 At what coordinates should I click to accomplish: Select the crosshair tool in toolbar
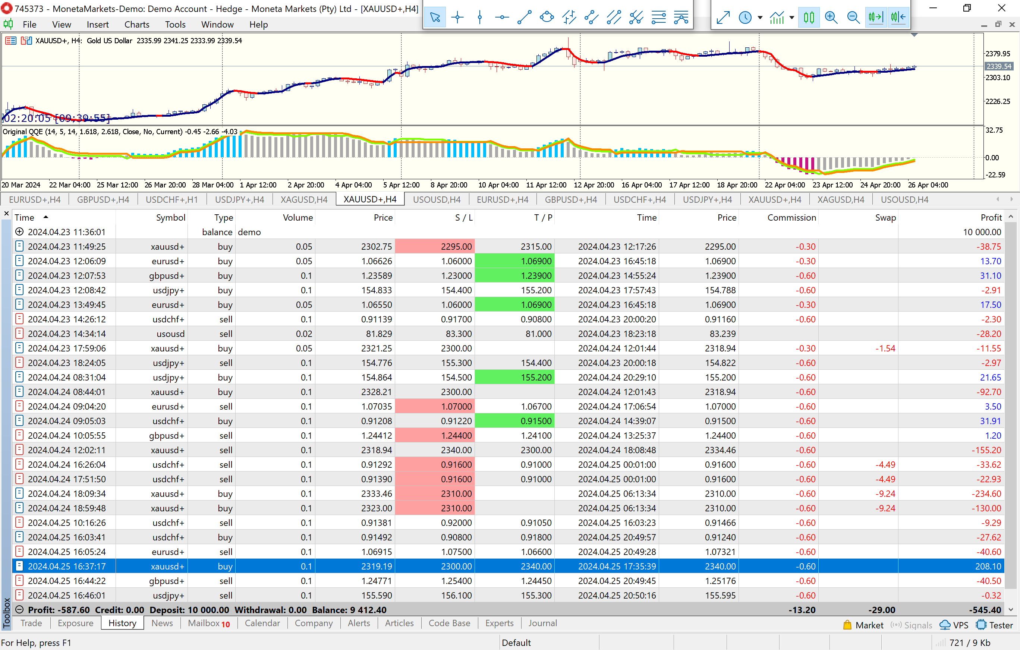pyautogui.click(x=457, y=18)
